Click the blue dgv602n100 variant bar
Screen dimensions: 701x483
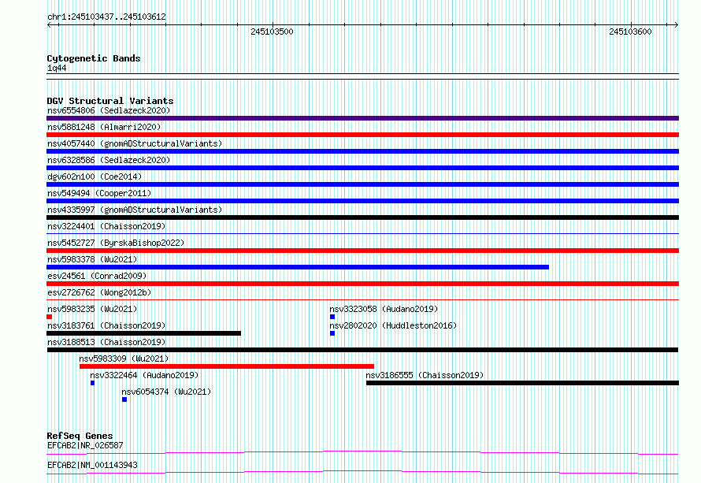click(x=362, y=184)
